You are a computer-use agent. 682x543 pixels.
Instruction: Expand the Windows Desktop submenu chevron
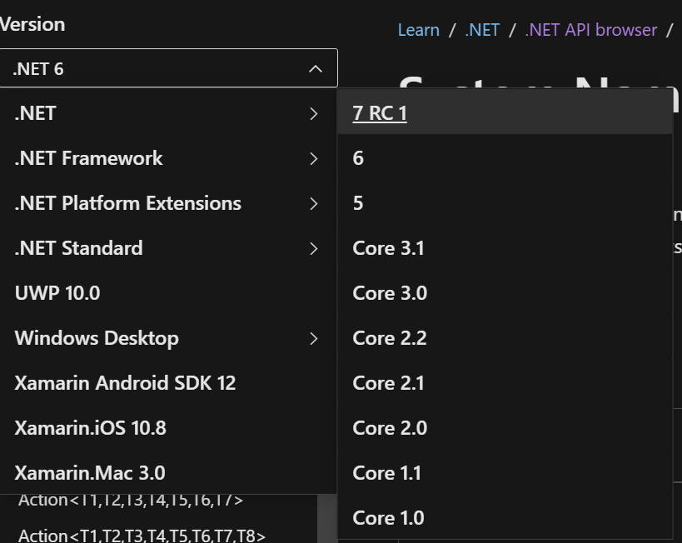click(313, 339)
